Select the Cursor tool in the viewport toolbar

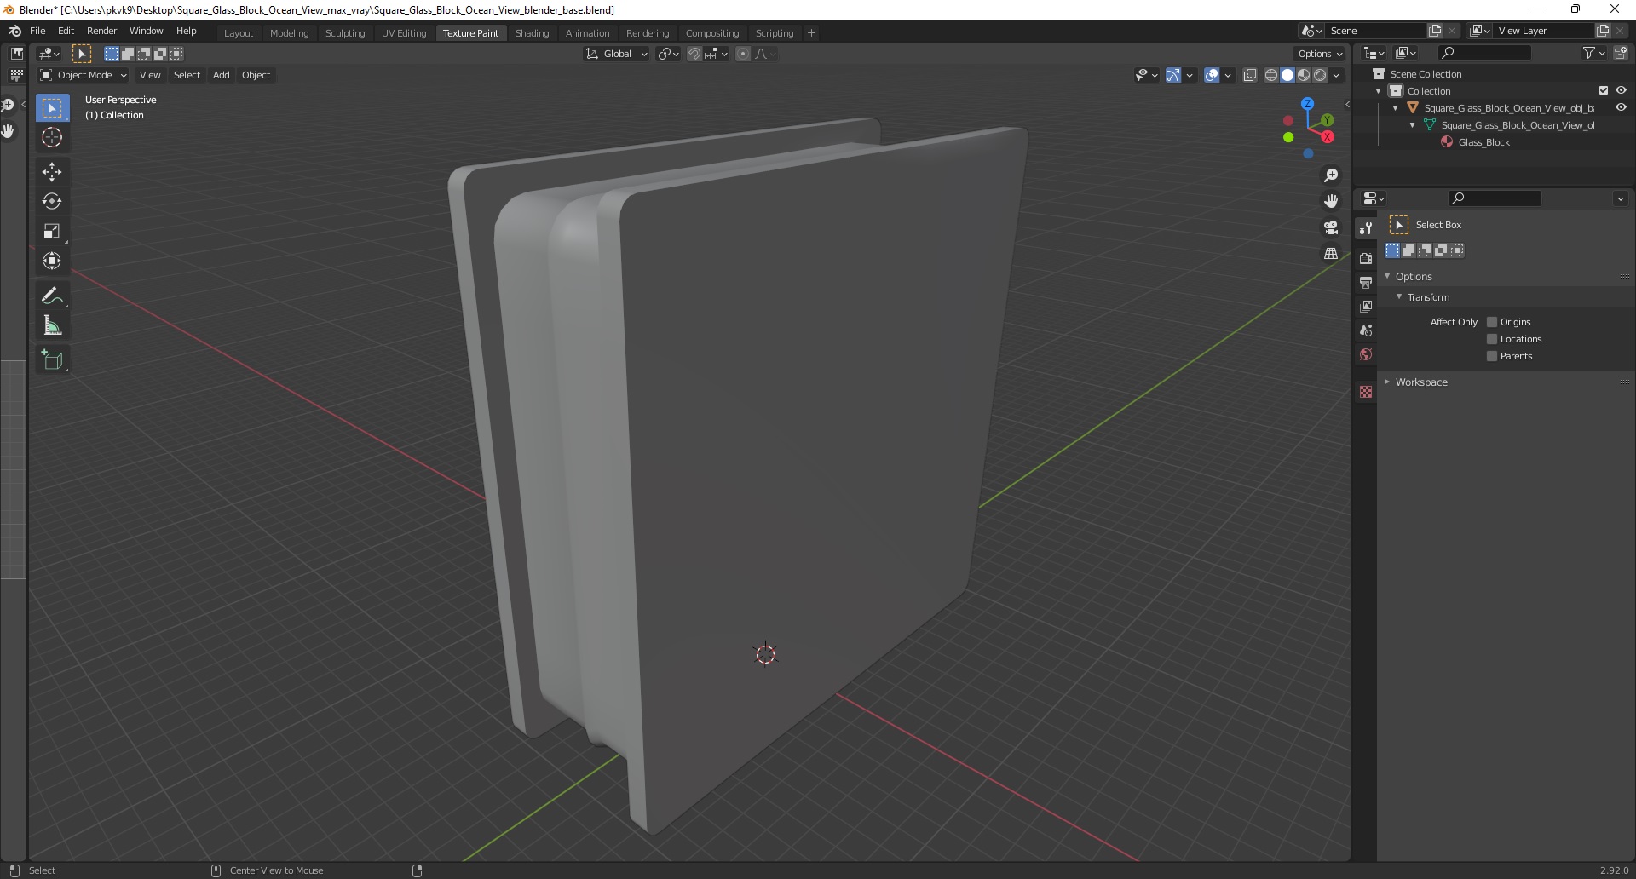click(x=52, y=137)
